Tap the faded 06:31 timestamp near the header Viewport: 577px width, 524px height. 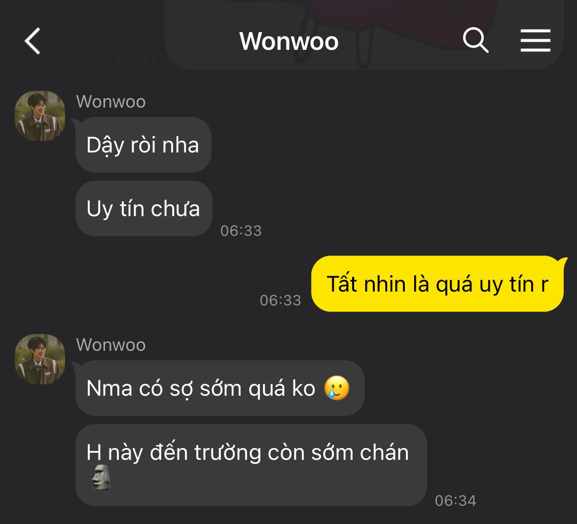tap(136, 57)
